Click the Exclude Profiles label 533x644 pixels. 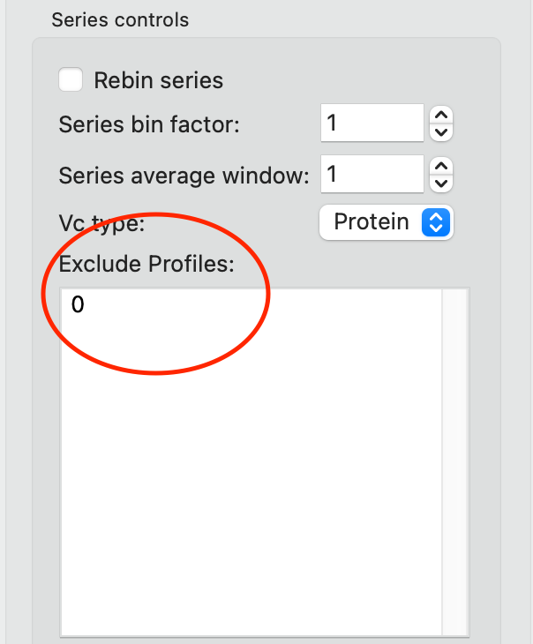click(146, 264)
